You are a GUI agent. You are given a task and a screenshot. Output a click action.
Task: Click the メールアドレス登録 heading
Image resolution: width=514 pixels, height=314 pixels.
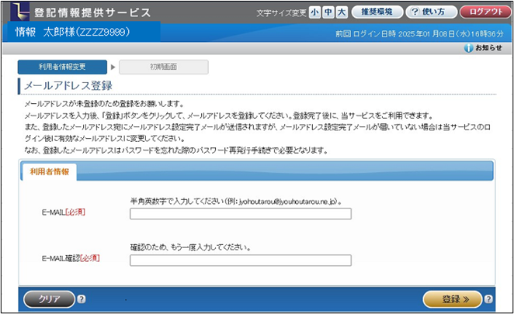[x=68, y=86]
